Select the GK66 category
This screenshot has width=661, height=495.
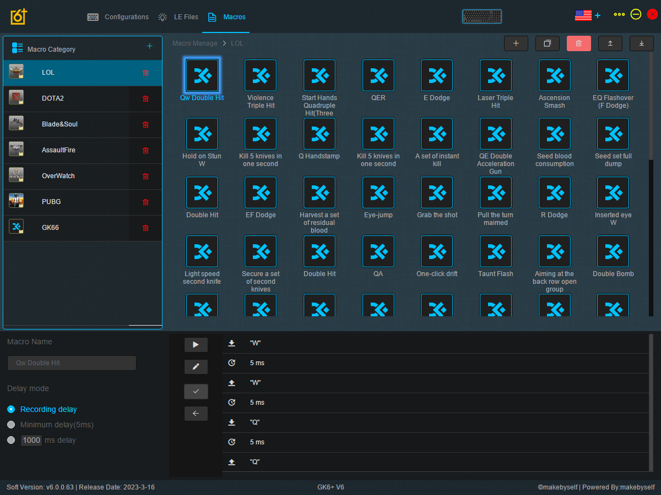(x=83, y=228)
